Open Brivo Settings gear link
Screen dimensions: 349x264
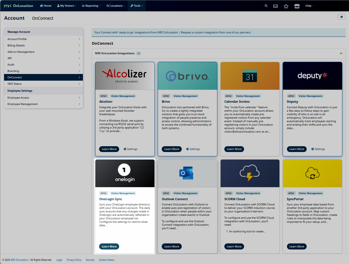coord(193,149)
